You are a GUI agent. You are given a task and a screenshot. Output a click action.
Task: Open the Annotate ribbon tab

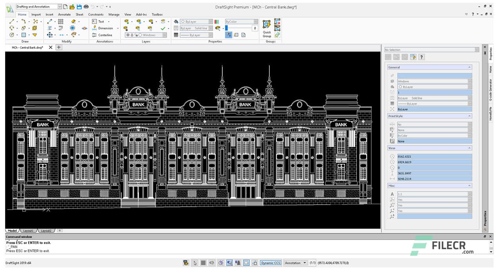tap(64, 14)
